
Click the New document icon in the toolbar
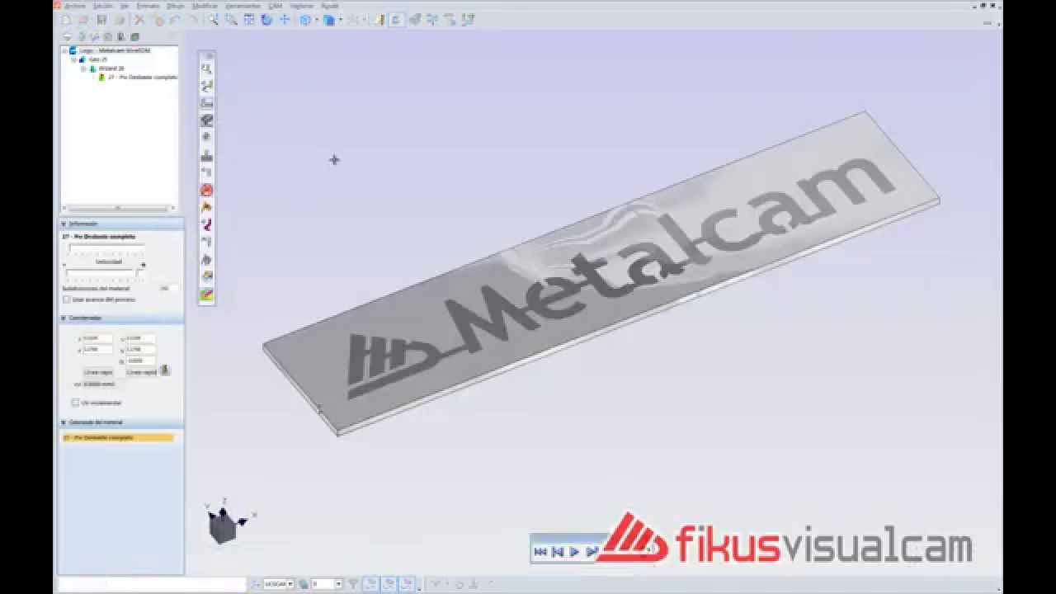[66, 20]
